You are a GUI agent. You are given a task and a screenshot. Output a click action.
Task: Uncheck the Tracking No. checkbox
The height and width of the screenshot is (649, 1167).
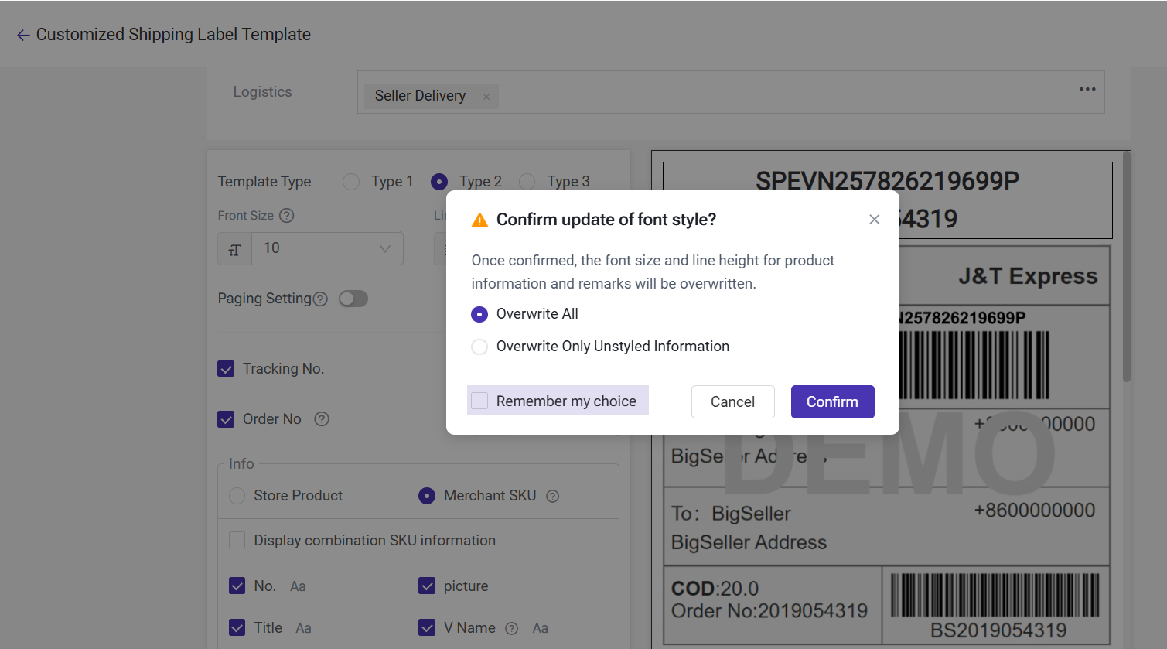[x=226, y=369]
